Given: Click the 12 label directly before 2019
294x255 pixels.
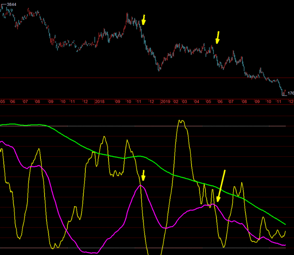Looking at the screenshot, I should [151, 102].
